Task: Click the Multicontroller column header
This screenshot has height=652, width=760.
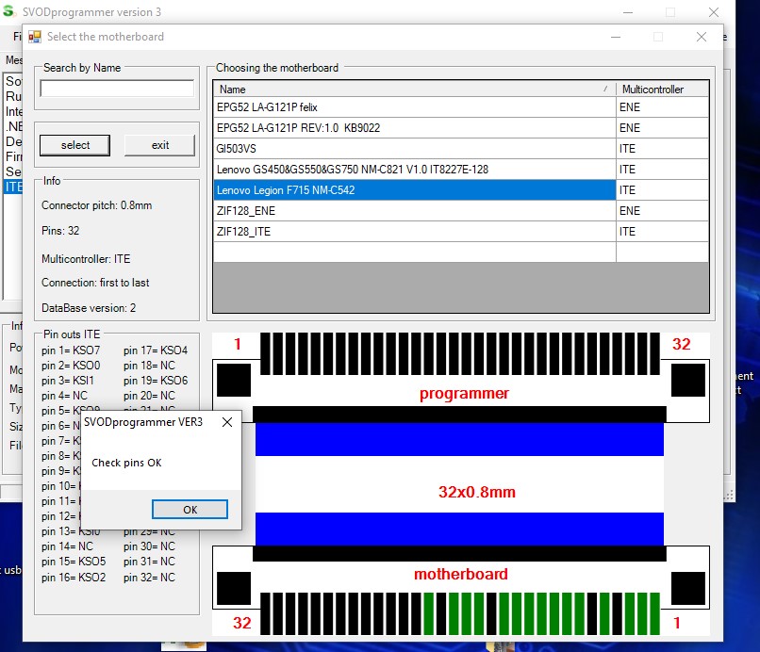Action: tap(662, 90)
